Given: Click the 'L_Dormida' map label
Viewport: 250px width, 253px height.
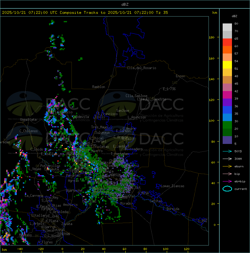Looking at the screenshot, I should (x=171, y=209).
